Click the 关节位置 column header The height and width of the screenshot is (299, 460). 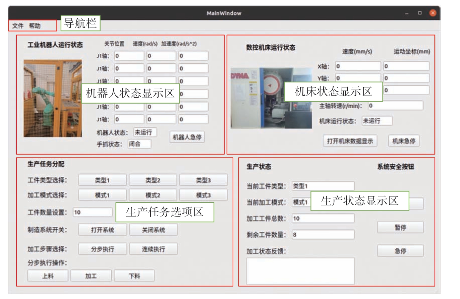[x=115, y=44]
